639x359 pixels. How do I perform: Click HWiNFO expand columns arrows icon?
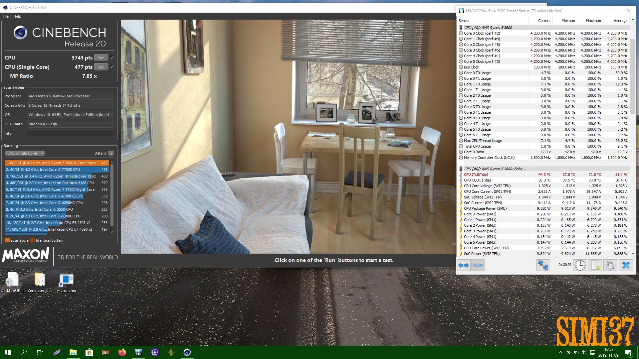coord(464,265)
